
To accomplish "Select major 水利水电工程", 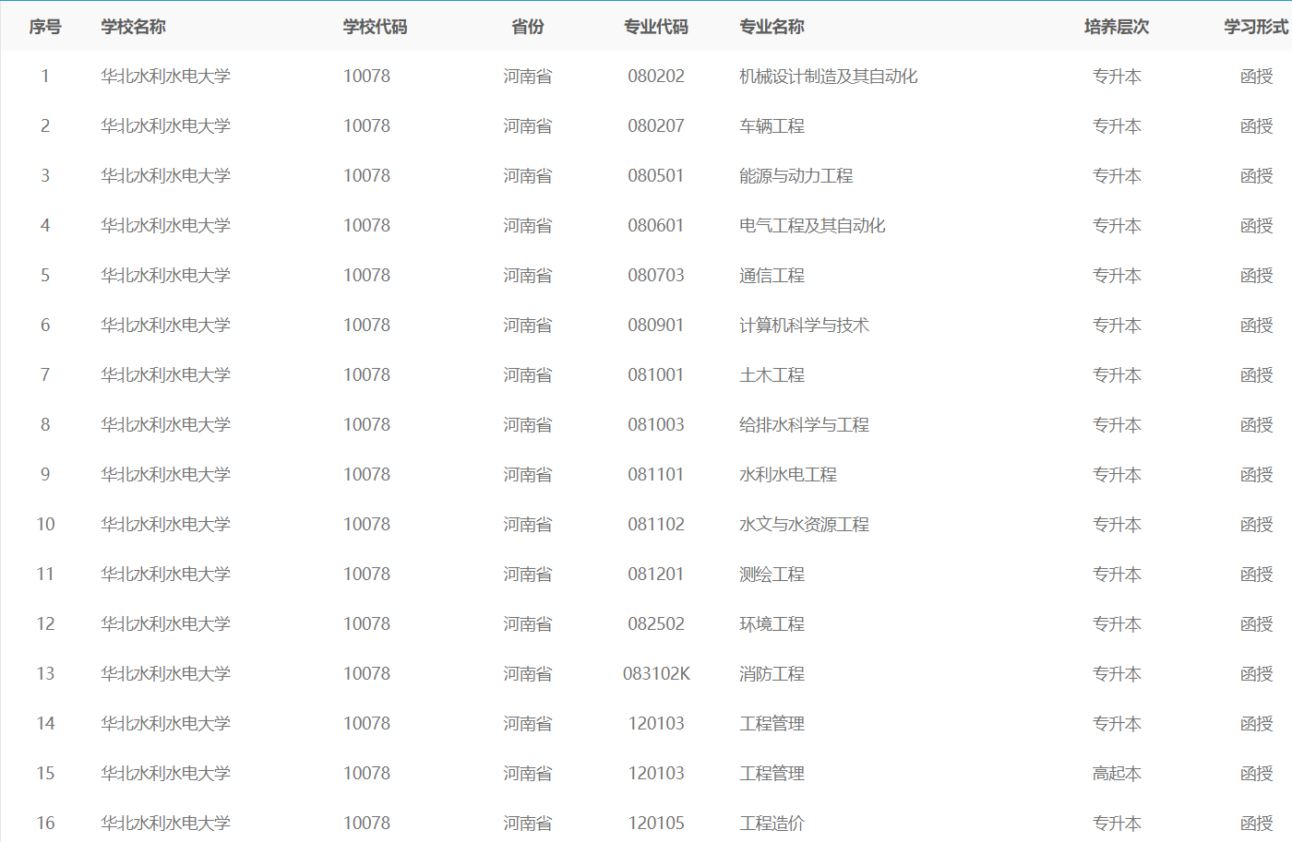I will (788, 475).
